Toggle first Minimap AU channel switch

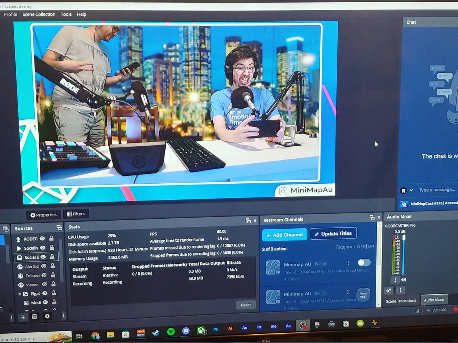[x=364, y=263]
